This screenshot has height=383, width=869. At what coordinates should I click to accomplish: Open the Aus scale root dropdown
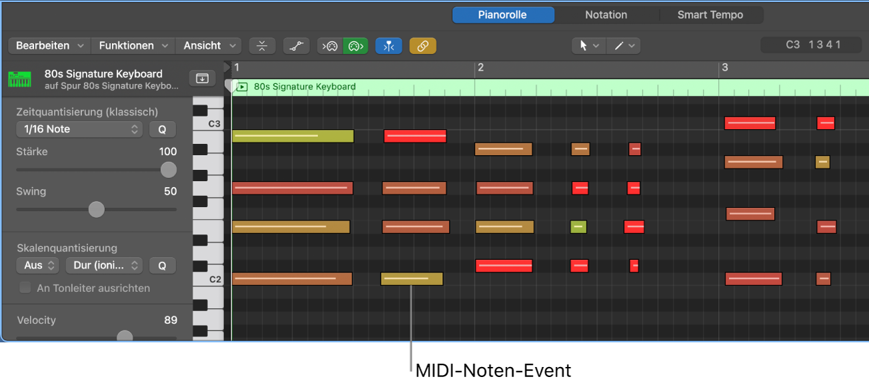(x=37, y=265)
